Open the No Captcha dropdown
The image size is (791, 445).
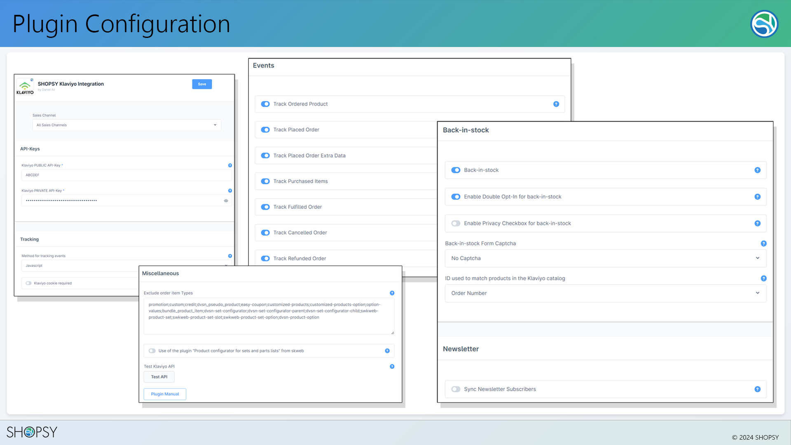606,258
